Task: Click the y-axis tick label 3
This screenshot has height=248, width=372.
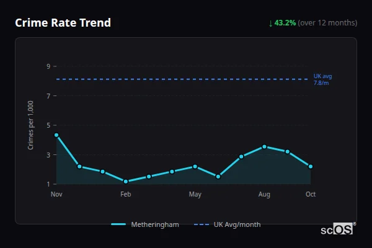Action: (48, 155)
